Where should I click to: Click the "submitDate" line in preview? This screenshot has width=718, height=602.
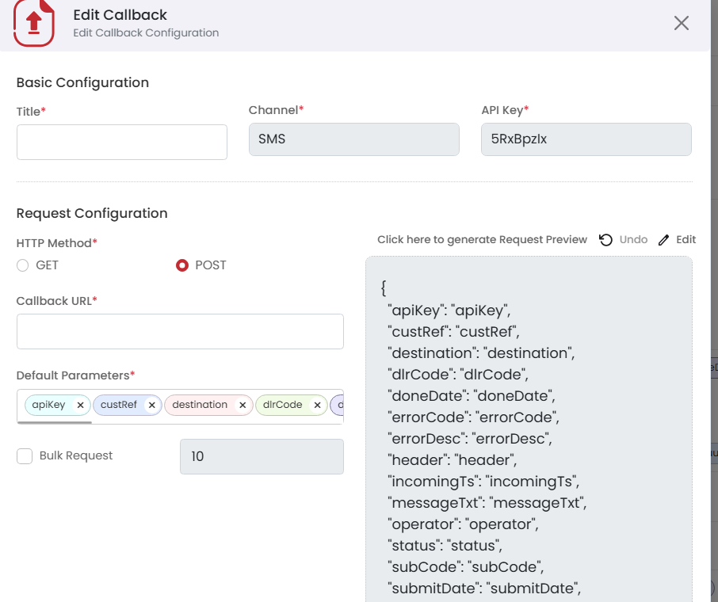pyautogui.click(x=484, y=589)
